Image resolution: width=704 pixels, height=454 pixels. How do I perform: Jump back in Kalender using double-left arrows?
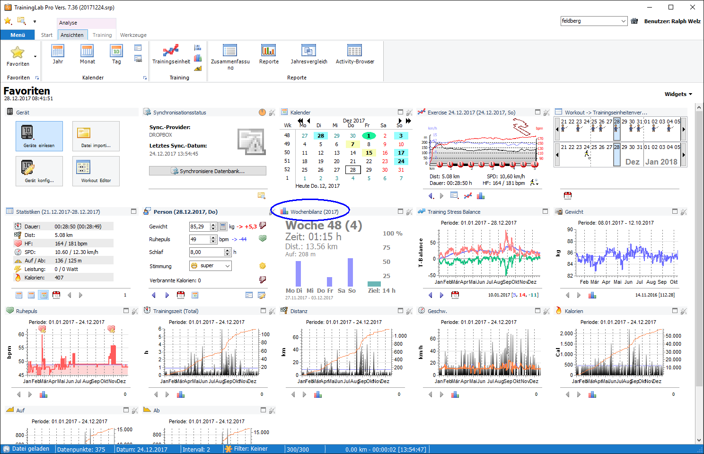(x=300, y=121)
